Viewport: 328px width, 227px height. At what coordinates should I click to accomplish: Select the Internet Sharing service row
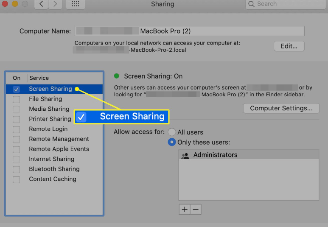tap(54, 159)
